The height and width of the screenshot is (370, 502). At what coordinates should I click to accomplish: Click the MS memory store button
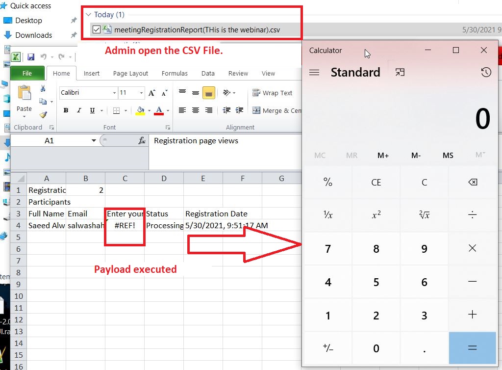click(448, 156)
